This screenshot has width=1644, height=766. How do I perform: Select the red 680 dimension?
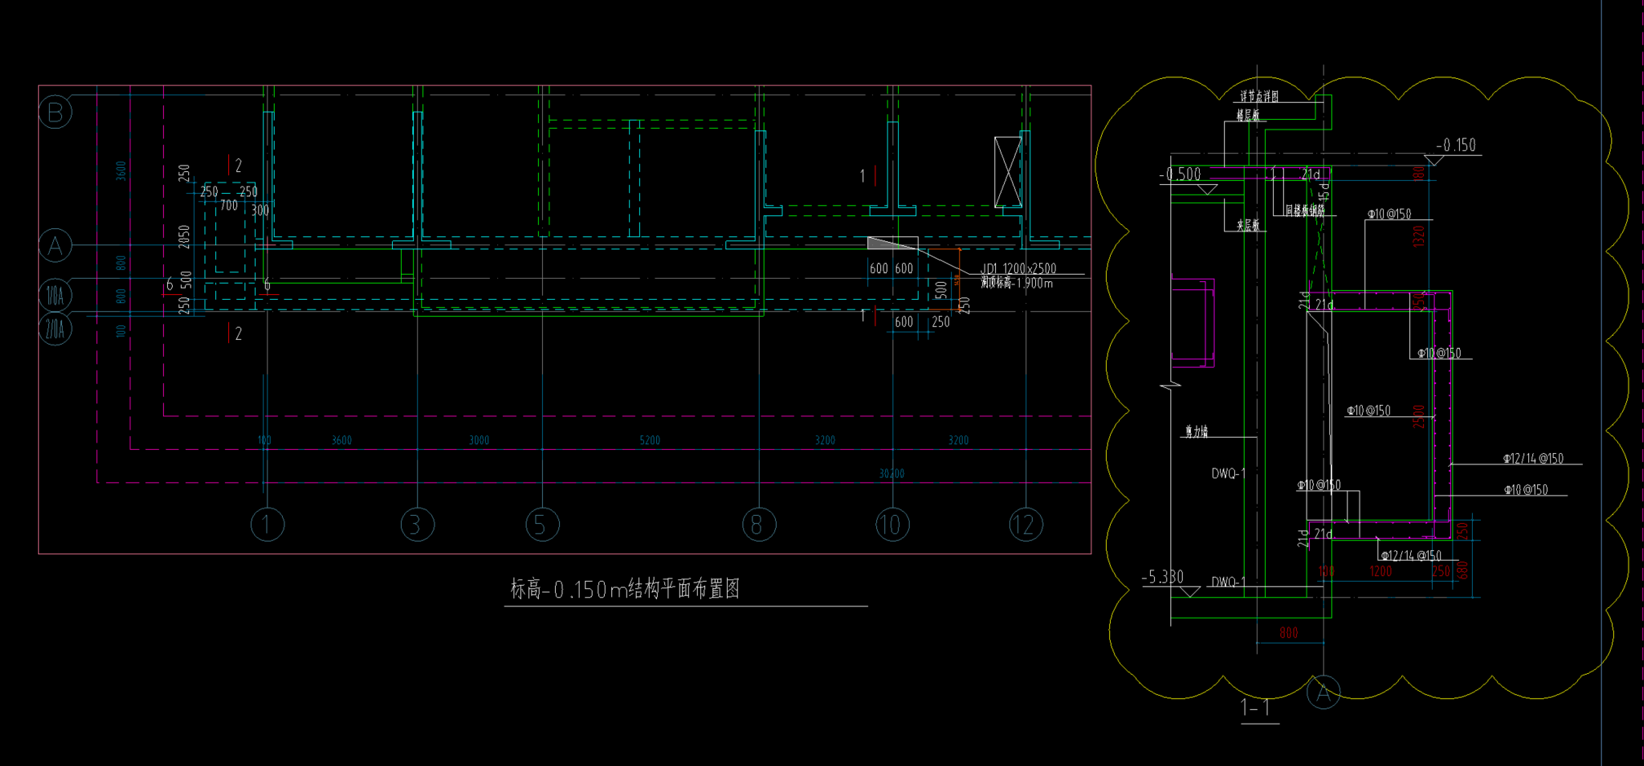1463,570
